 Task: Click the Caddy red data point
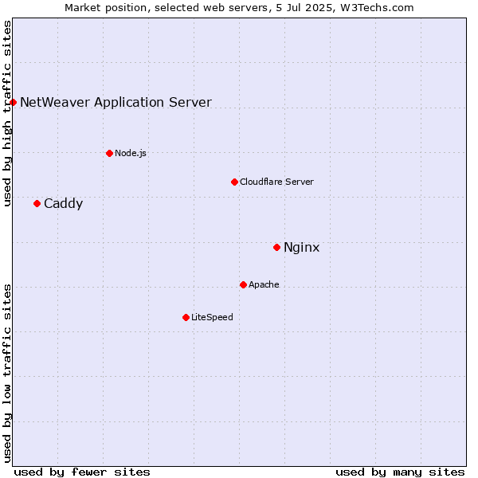coord(37,204)
